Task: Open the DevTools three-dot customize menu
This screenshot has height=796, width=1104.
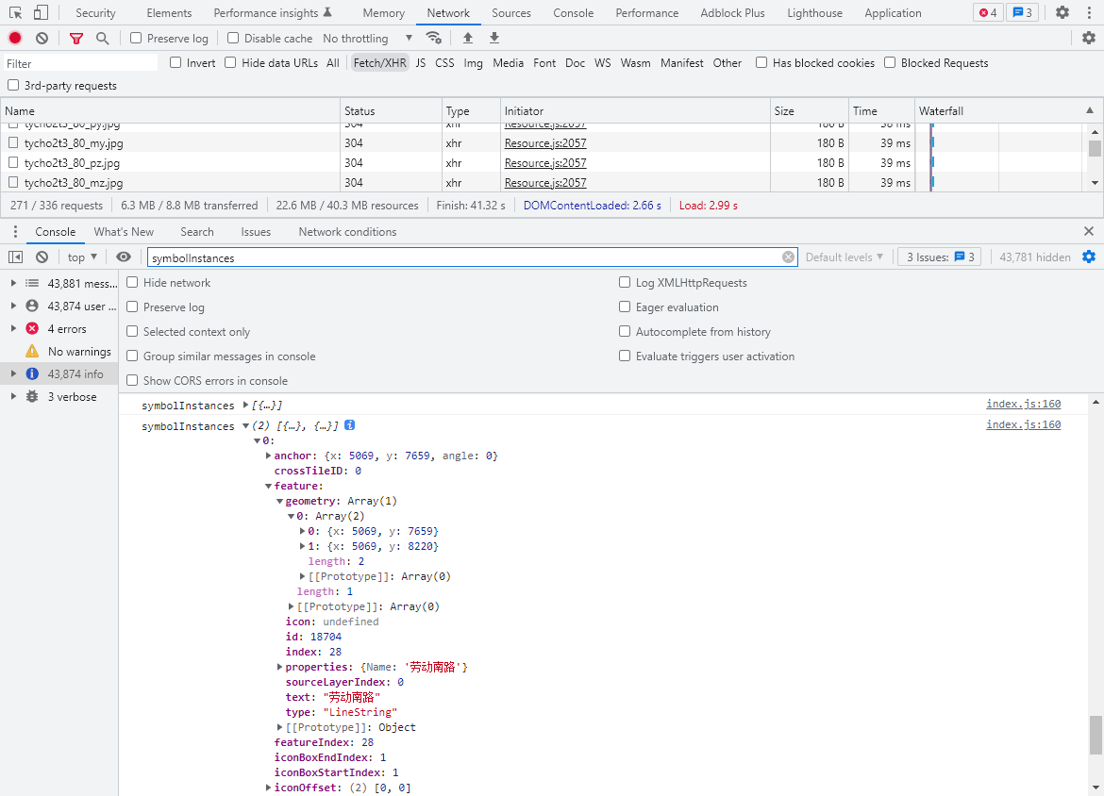Action: pos(1089,12)
